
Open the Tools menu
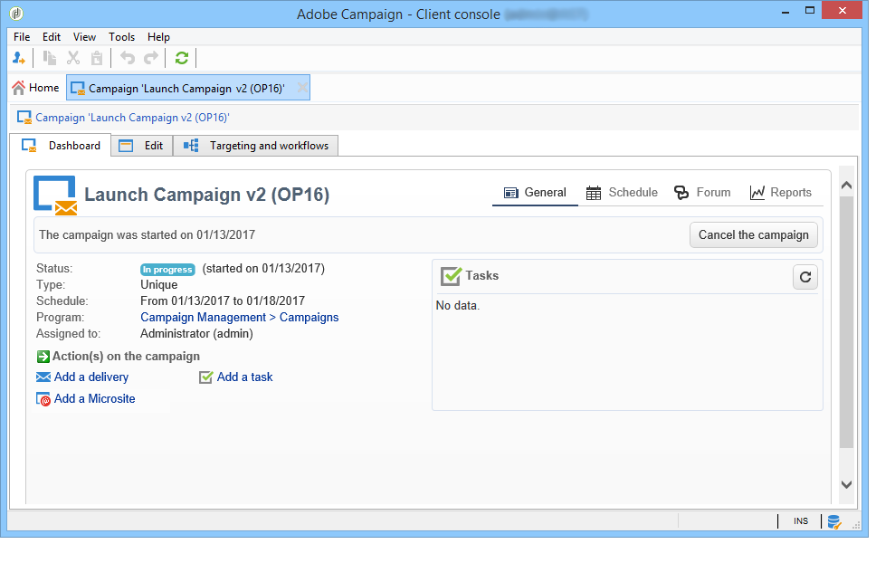121,37
